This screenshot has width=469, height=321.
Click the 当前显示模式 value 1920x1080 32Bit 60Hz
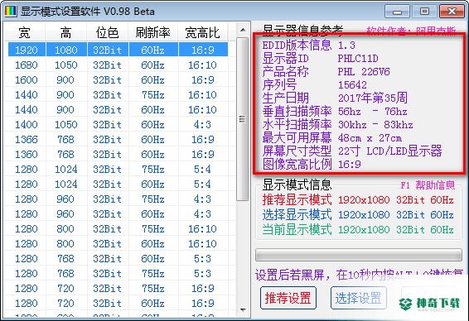396,230
